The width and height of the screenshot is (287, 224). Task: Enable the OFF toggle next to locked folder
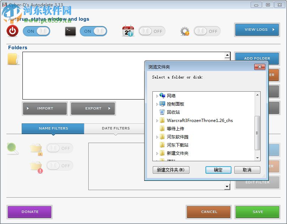click(60, 148)
